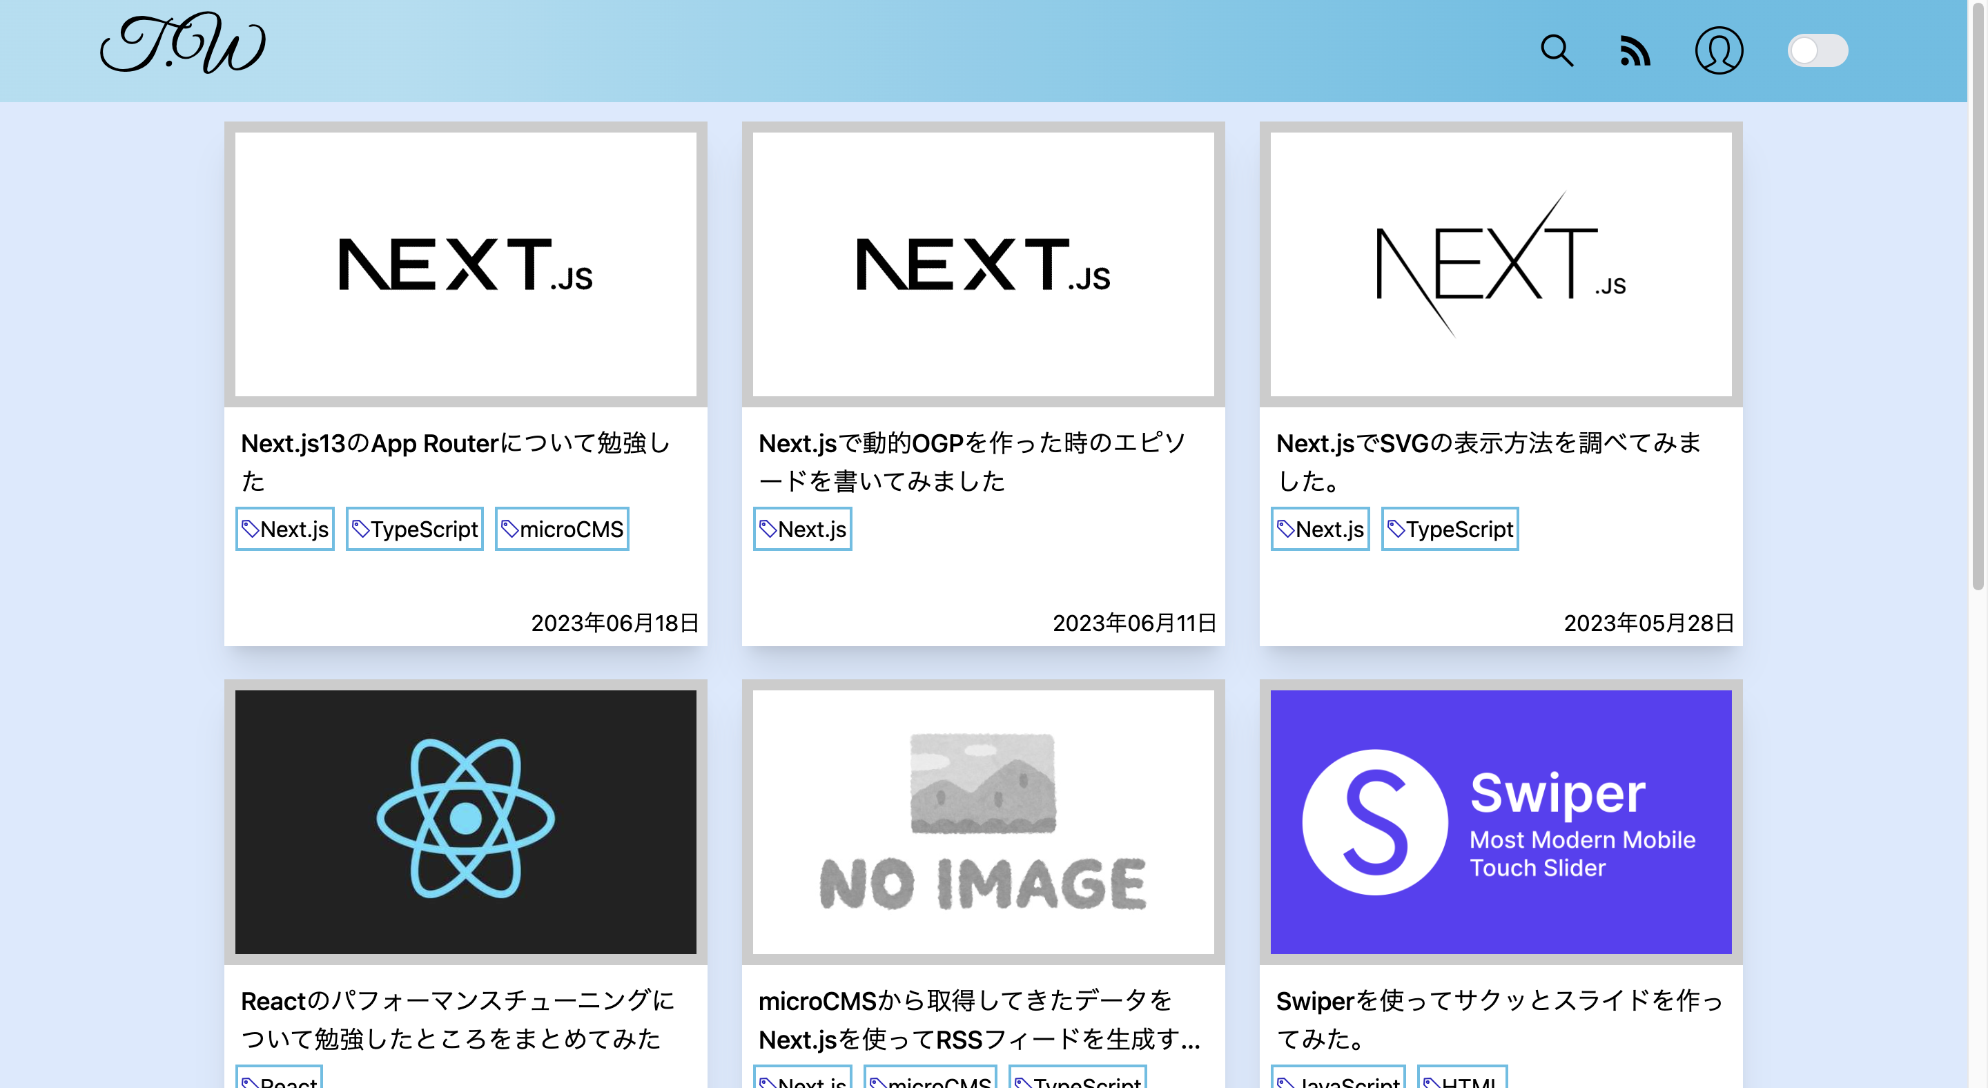Open the RSS feed icon
This screenshot has width=1988, height=1088.
tap(1635, 51)
